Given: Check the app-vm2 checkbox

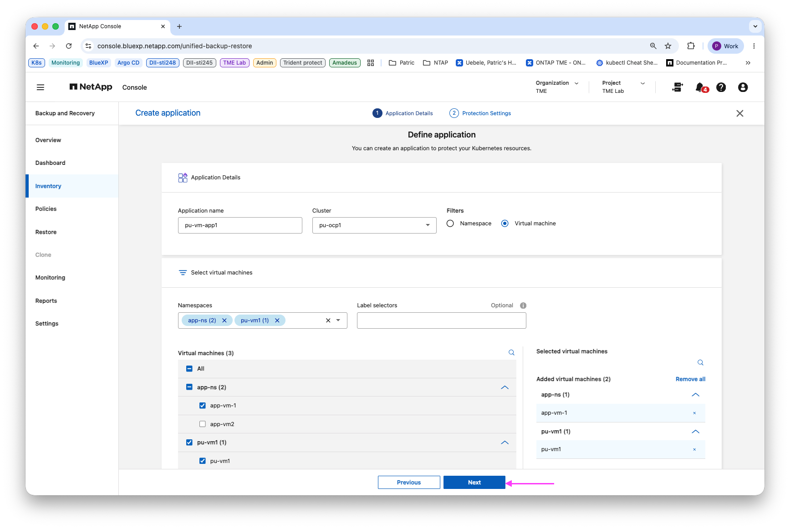Looking at the screenshot, I should [x=203, y=424].
